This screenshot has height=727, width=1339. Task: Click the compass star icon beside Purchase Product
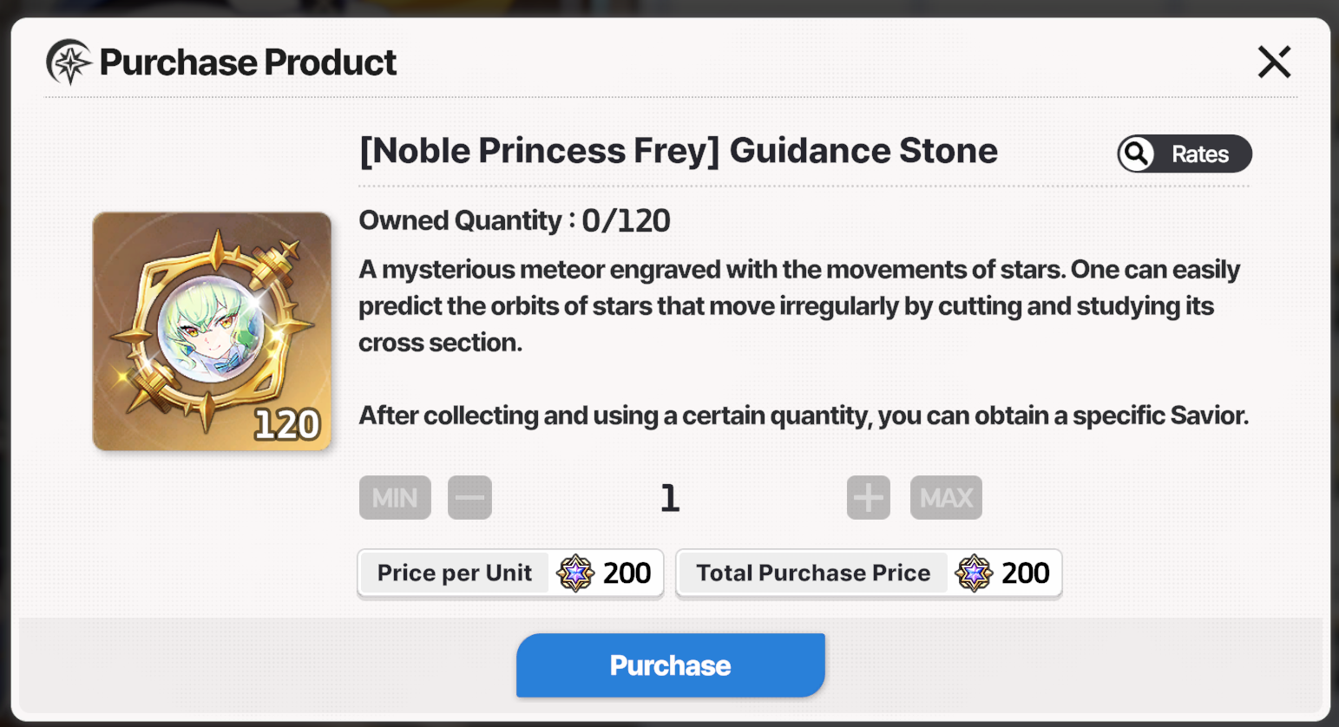(x=69, y=62)
